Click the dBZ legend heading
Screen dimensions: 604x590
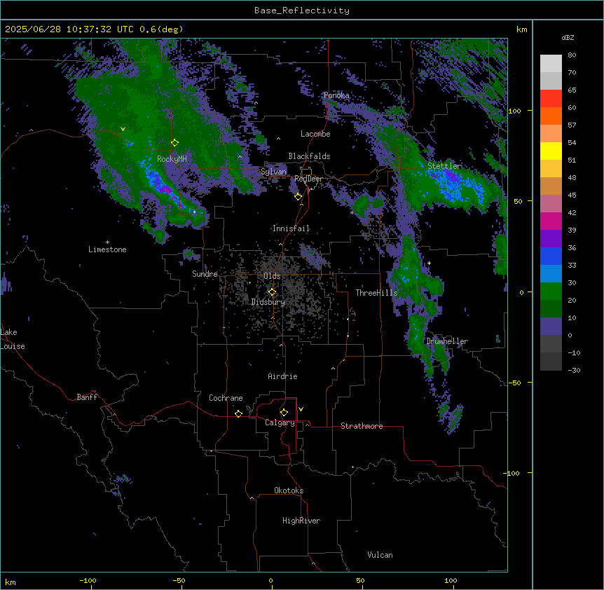pyautogui.click(x=568, y=38)
